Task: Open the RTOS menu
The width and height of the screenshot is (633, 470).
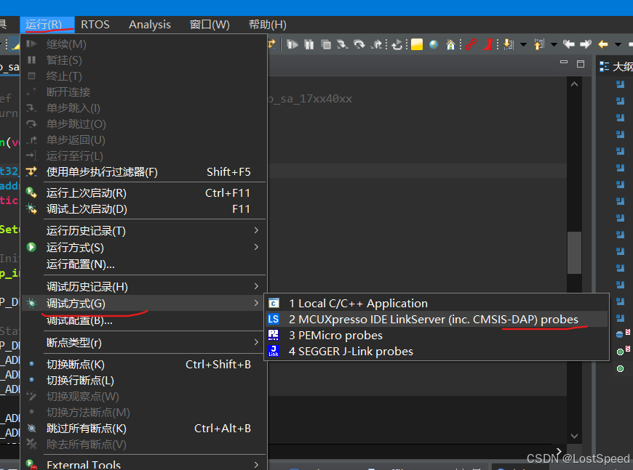Action: [x=95, y=25]
